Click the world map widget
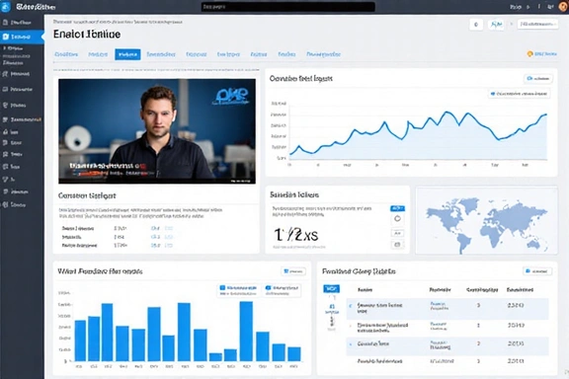 486,220
